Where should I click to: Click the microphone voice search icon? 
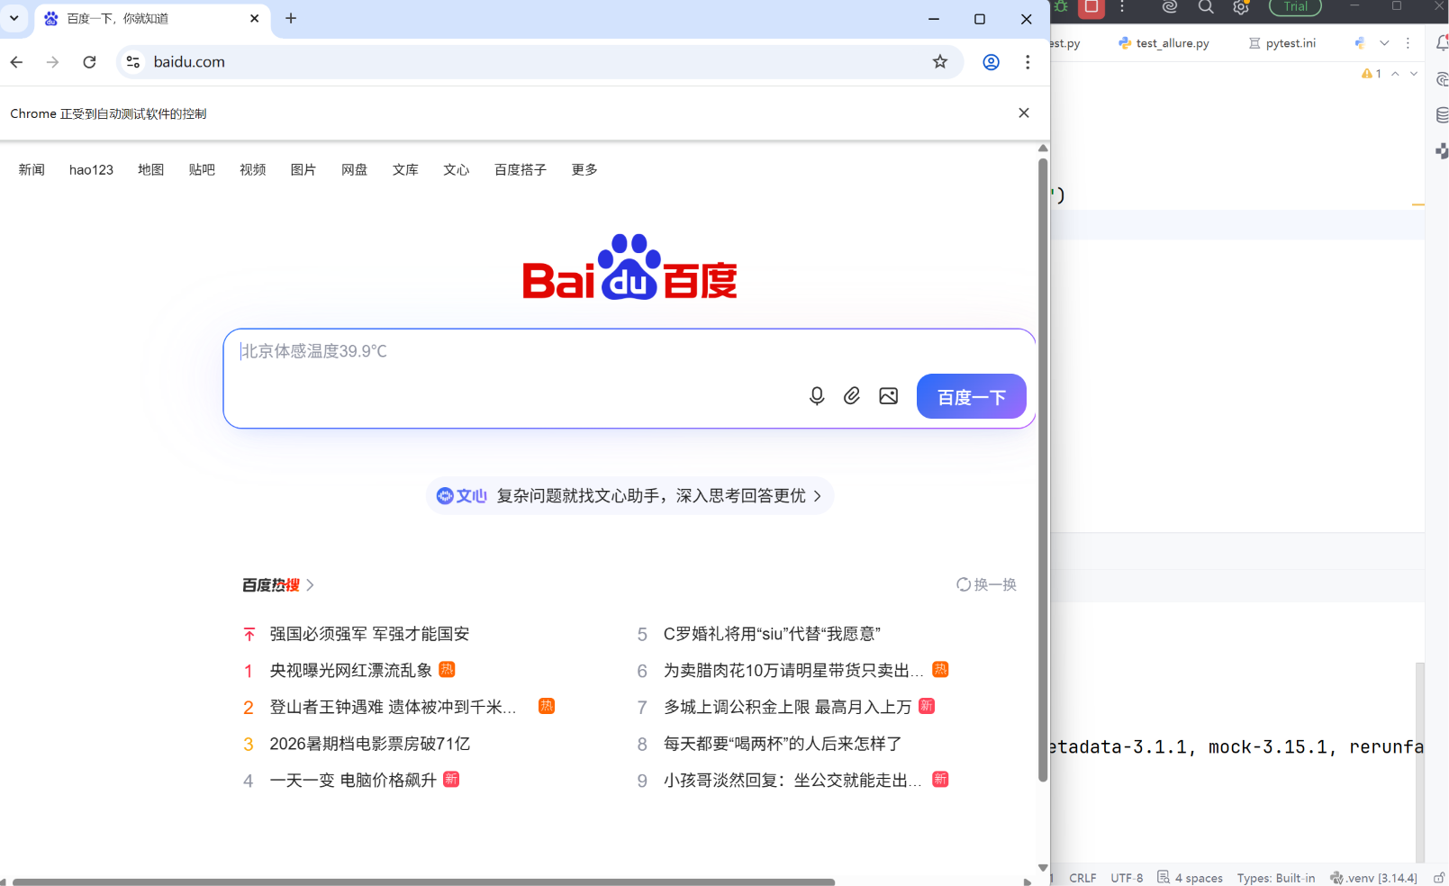(817, 396)
